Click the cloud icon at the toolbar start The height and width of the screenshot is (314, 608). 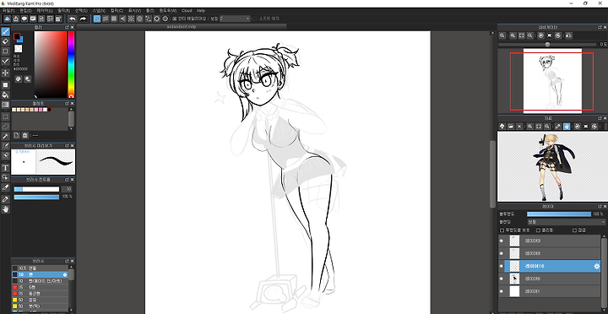[8, 19]
